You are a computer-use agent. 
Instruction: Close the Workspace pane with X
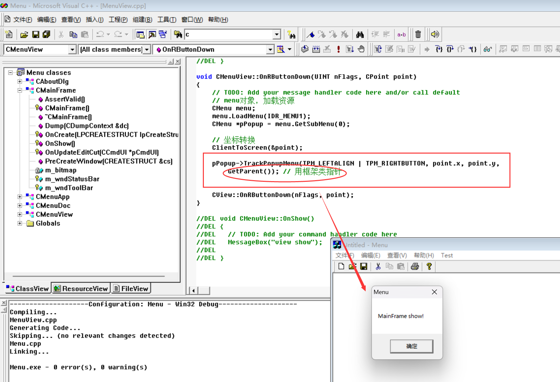point(178,61)
